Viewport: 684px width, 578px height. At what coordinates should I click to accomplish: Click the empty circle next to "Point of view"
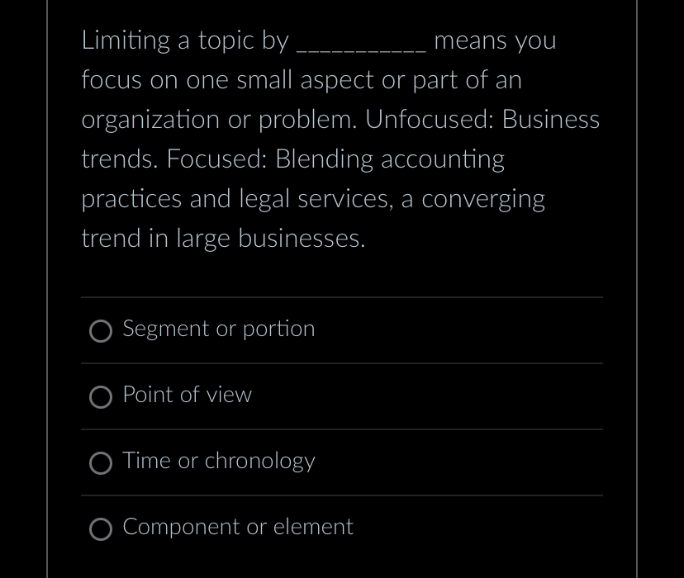coord(101,397)
